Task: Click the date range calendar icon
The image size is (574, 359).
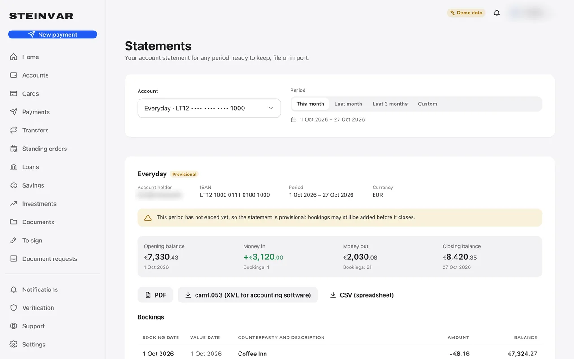Action: coord(294,120)
